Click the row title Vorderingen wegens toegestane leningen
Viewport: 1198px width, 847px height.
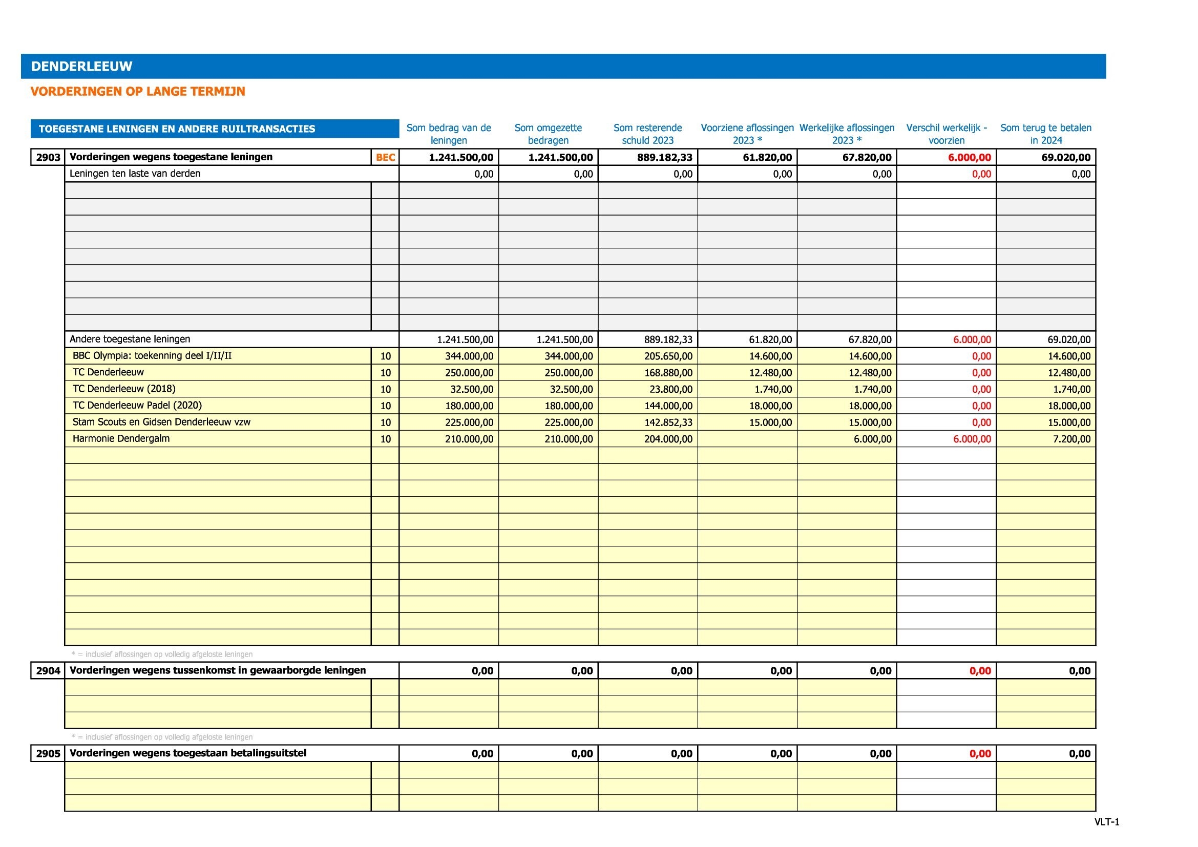171,157
